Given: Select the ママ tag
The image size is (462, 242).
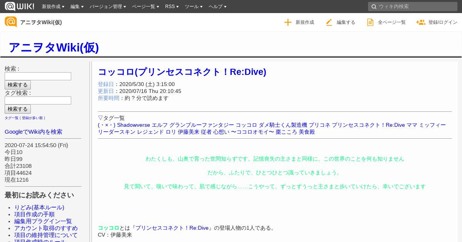Looking at the screenshot, I should [412, 125].
